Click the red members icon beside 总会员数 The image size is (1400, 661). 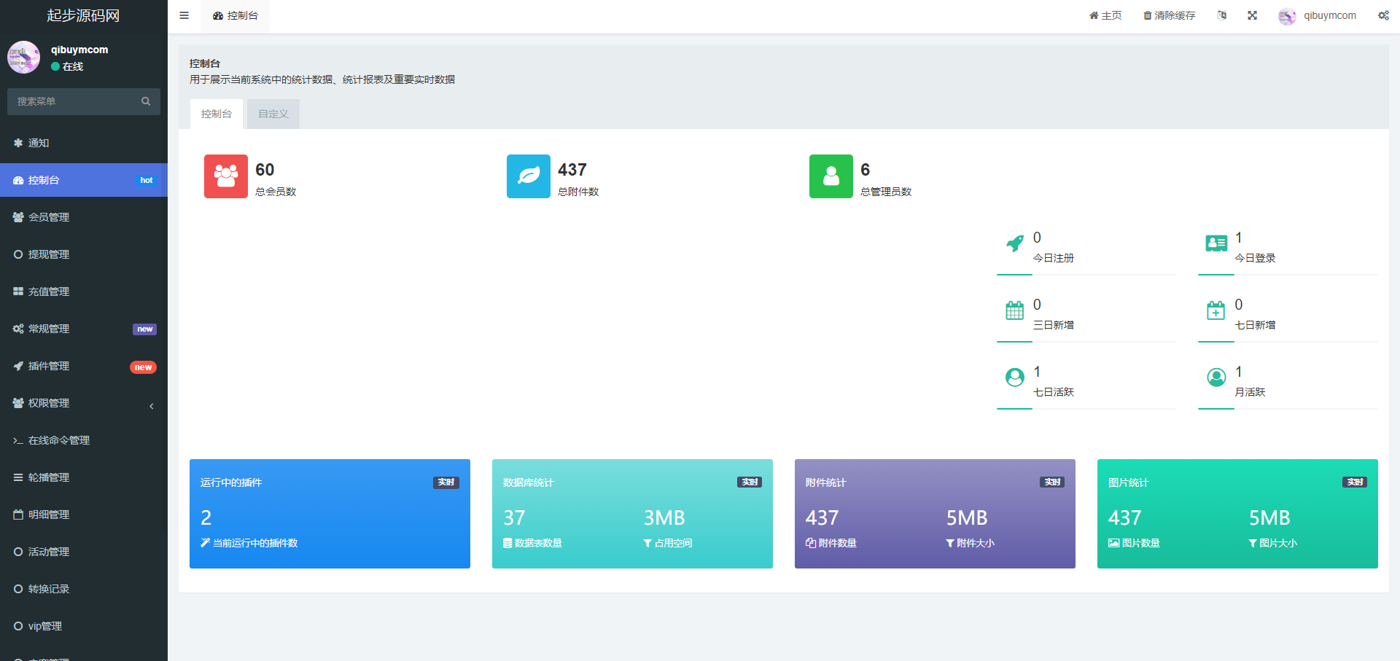tap(226, 176)
